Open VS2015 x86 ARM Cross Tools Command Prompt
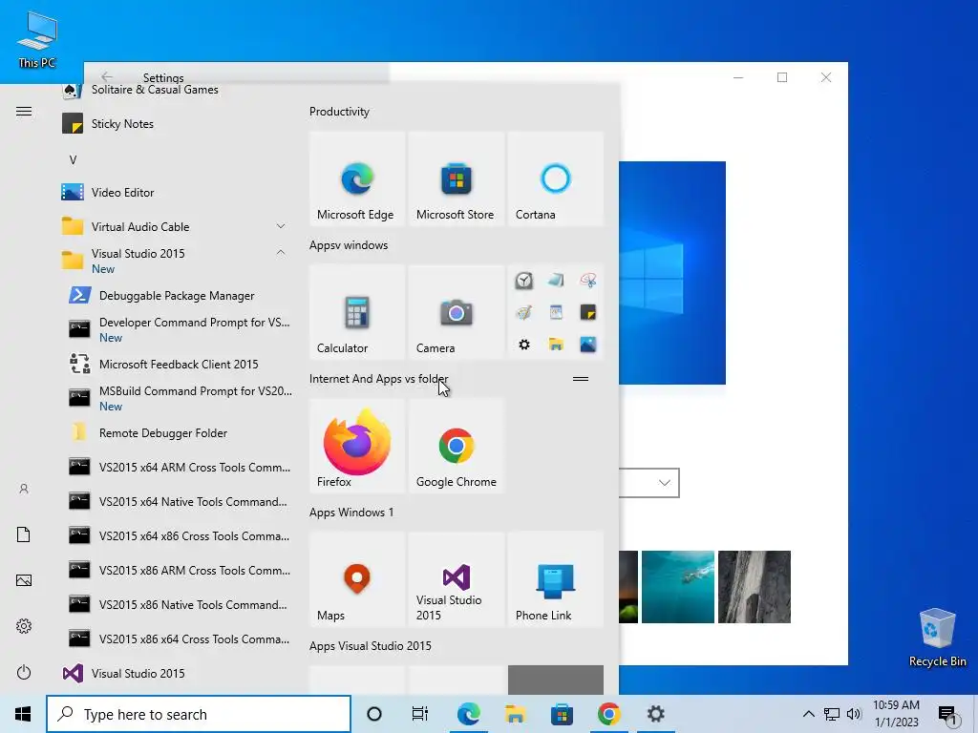 tap(177, 570)
